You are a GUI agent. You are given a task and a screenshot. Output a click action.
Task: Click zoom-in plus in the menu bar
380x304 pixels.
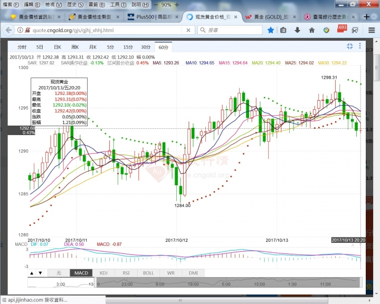coord(178,4)
